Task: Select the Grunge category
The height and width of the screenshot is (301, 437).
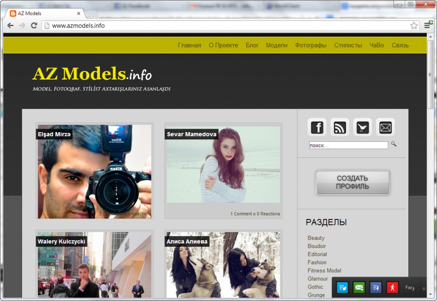Action: click(x=316, y=295)
